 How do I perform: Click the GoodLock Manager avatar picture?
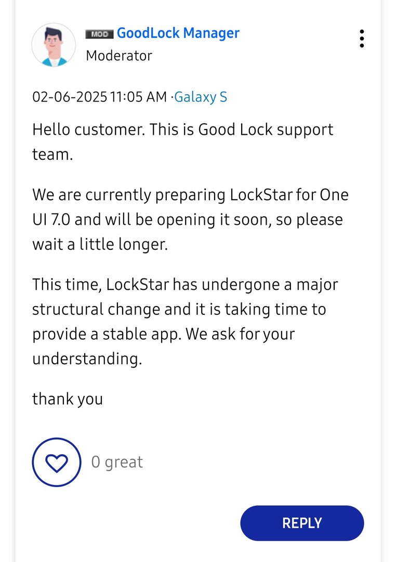tap(54, 45)
